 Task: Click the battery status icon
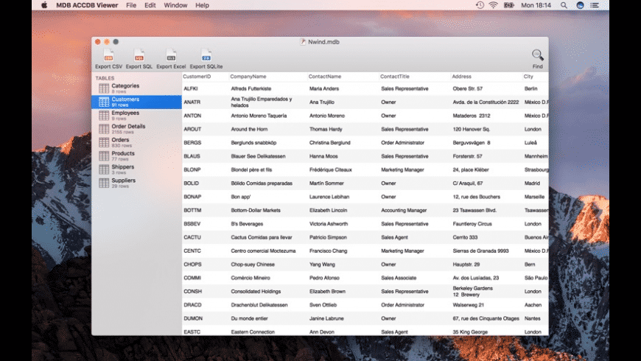point(508,5)
